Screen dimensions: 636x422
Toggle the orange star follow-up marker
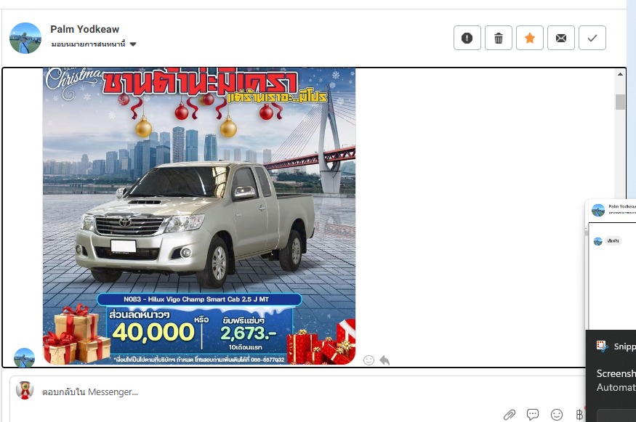[529, 38]
